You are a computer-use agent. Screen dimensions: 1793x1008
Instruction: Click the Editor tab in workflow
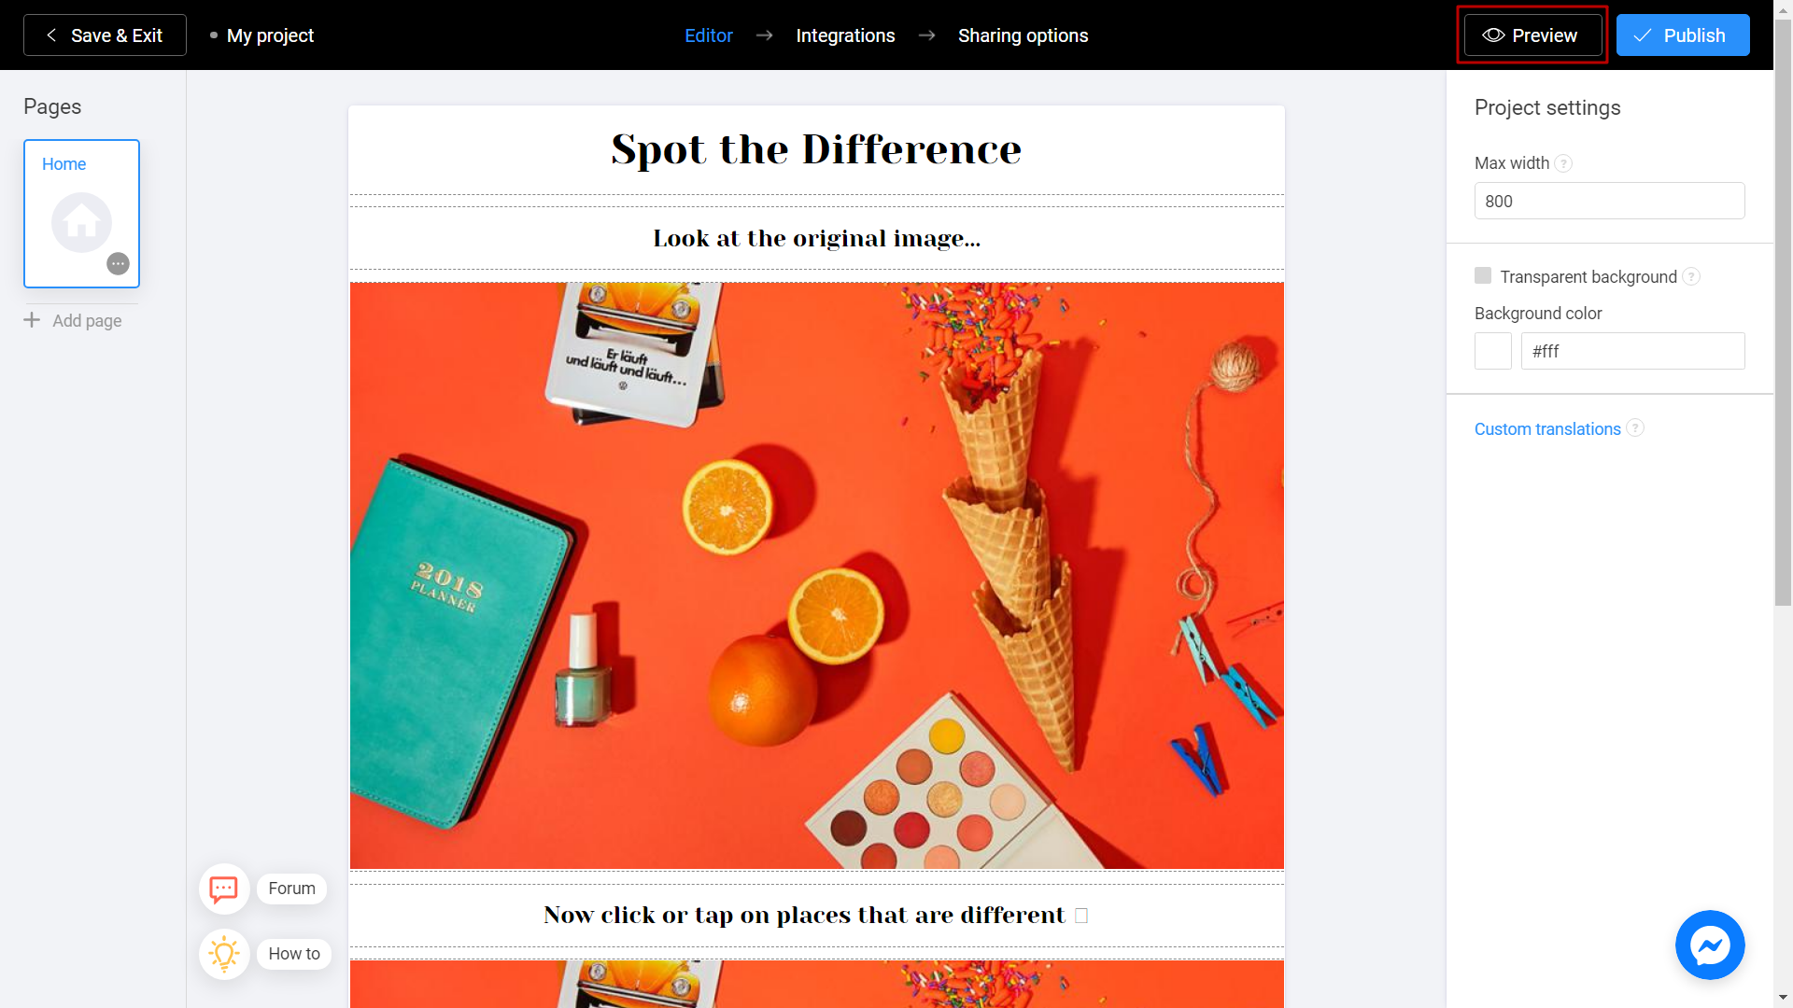click(x=708, y=35)
